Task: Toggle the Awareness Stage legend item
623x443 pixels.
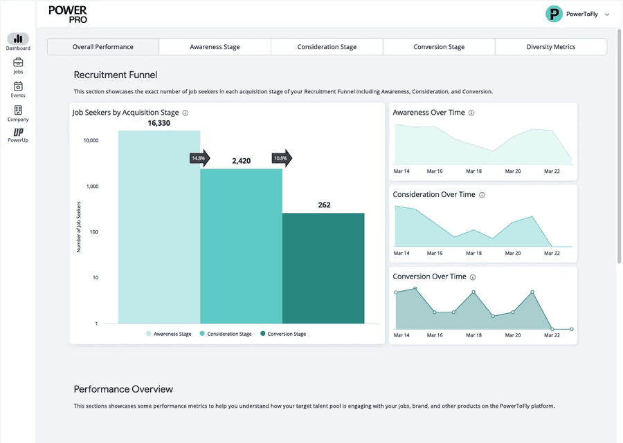Action: pyautogui.click(x=168, y=334)
